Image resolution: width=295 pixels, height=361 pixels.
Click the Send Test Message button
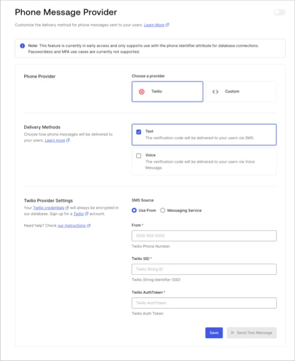pos(252,333)
